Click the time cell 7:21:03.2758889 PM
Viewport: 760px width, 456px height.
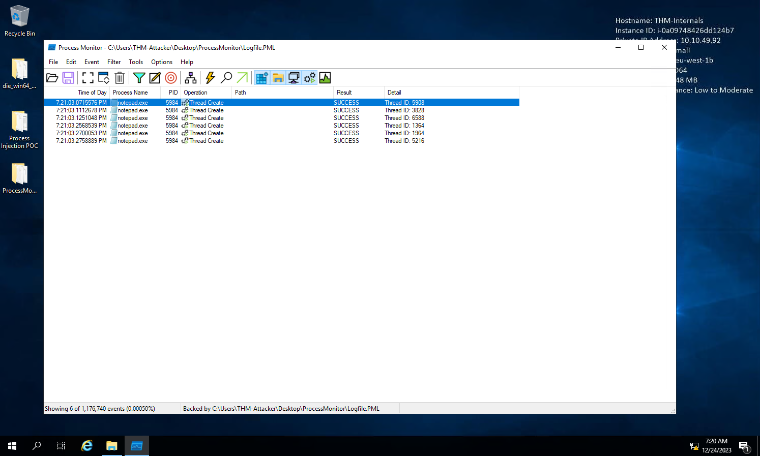[x=81, y=141]
